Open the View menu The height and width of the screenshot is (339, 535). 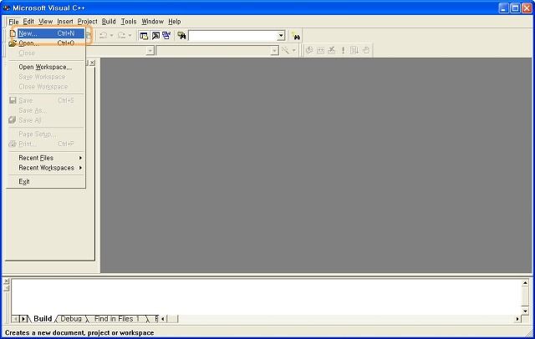point(45,22)
